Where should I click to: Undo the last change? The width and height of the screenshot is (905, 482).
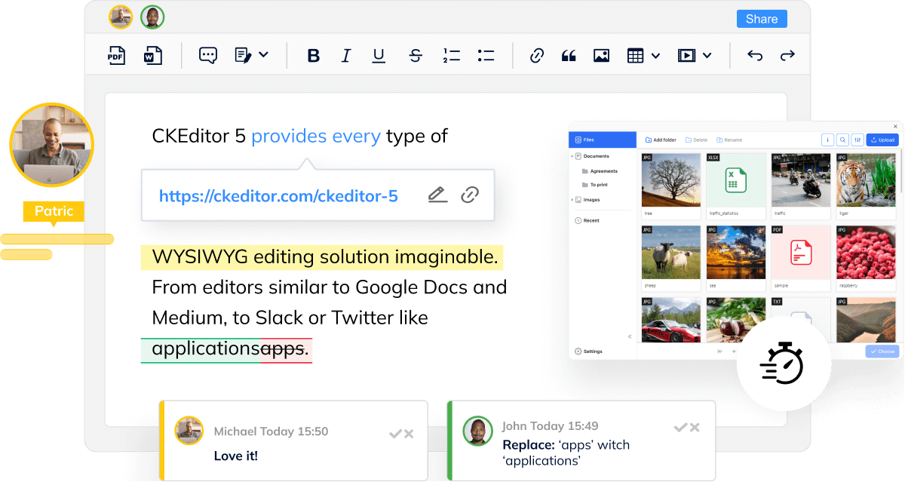pos(754,55)
